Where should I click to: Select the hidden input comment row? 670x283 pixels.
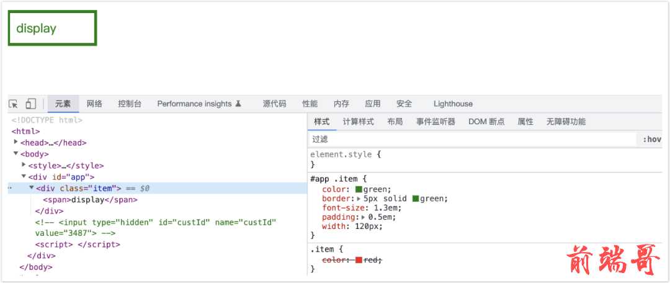(156, 228)
